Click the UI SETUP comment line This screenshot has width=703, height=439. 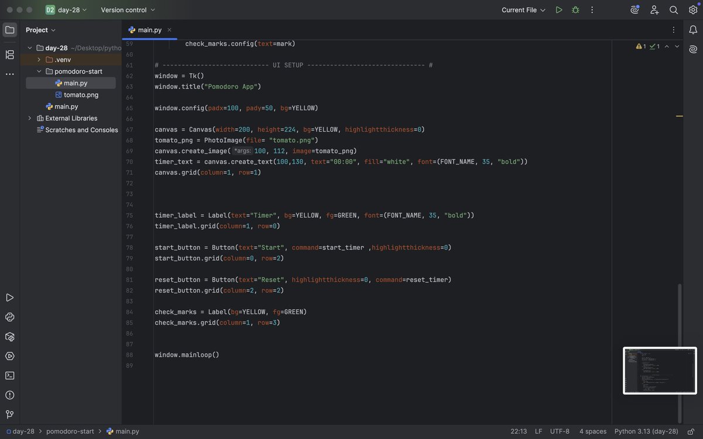pyautogui.click(x=294, y=65)
